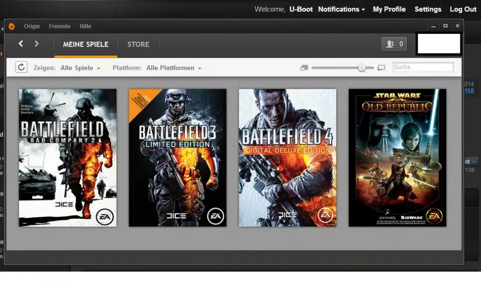Click the Origin logo icon in title bar

coord(12,26)
